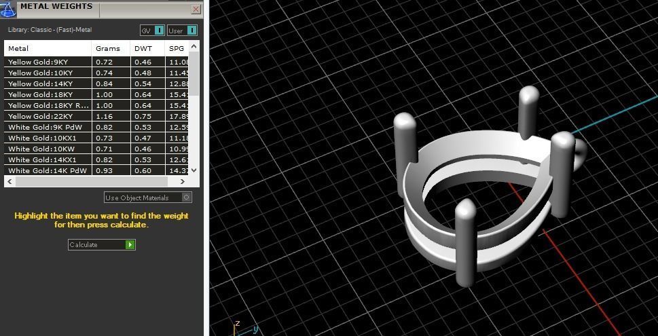The width and height of the screenshot is (658, 336).
Task: Click the horizontal scrollbar thumb of the table
Action: pyautogui.click(x=91, y=182)
